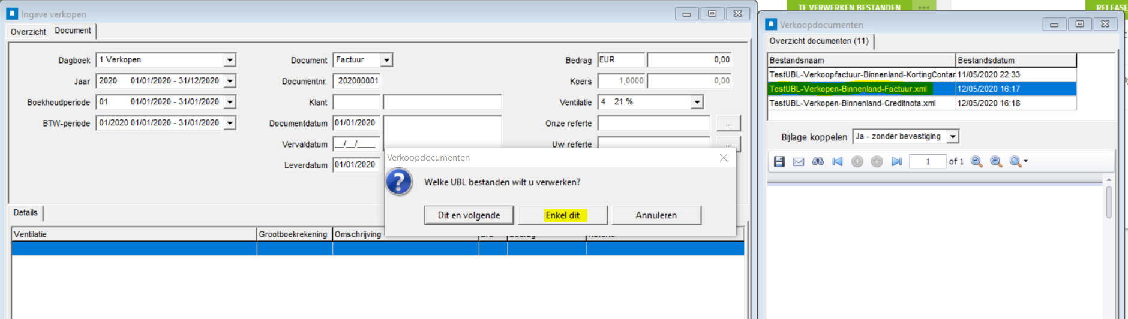
Task: Jump to last page in the document viewer
Action: pyautogui.click(x=896, y=161)
